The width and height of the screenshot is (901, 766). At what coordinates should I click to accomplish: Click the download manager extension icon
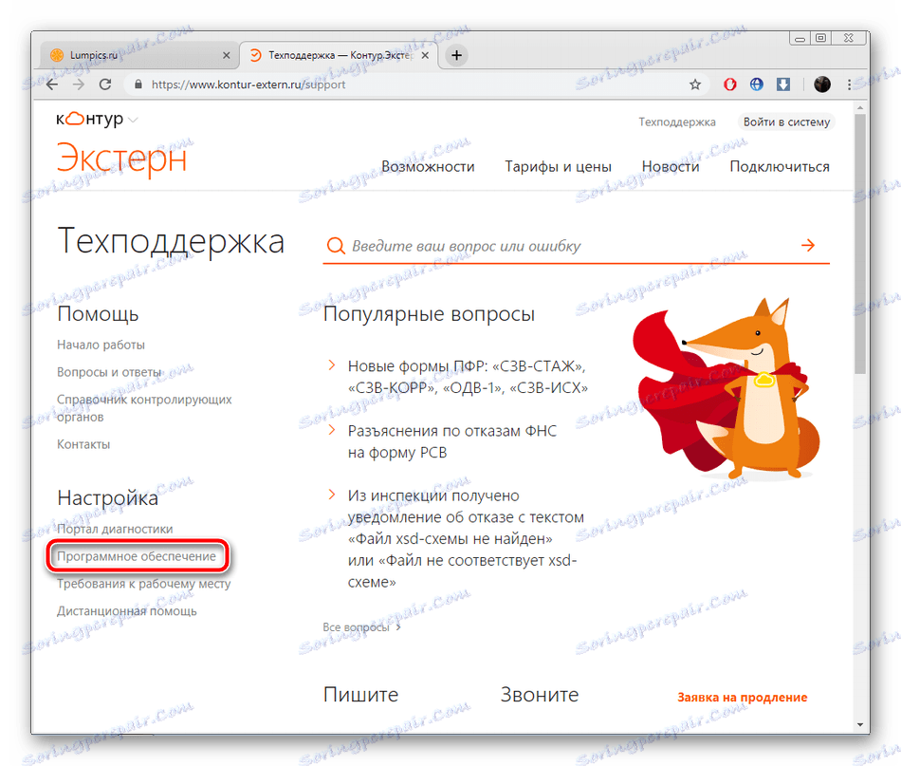click(782, 84)
